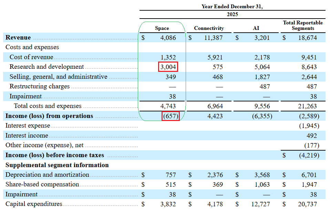Select the Revenue row label
The height and width of the screenshot is (218, 330).
coord(18,37)
